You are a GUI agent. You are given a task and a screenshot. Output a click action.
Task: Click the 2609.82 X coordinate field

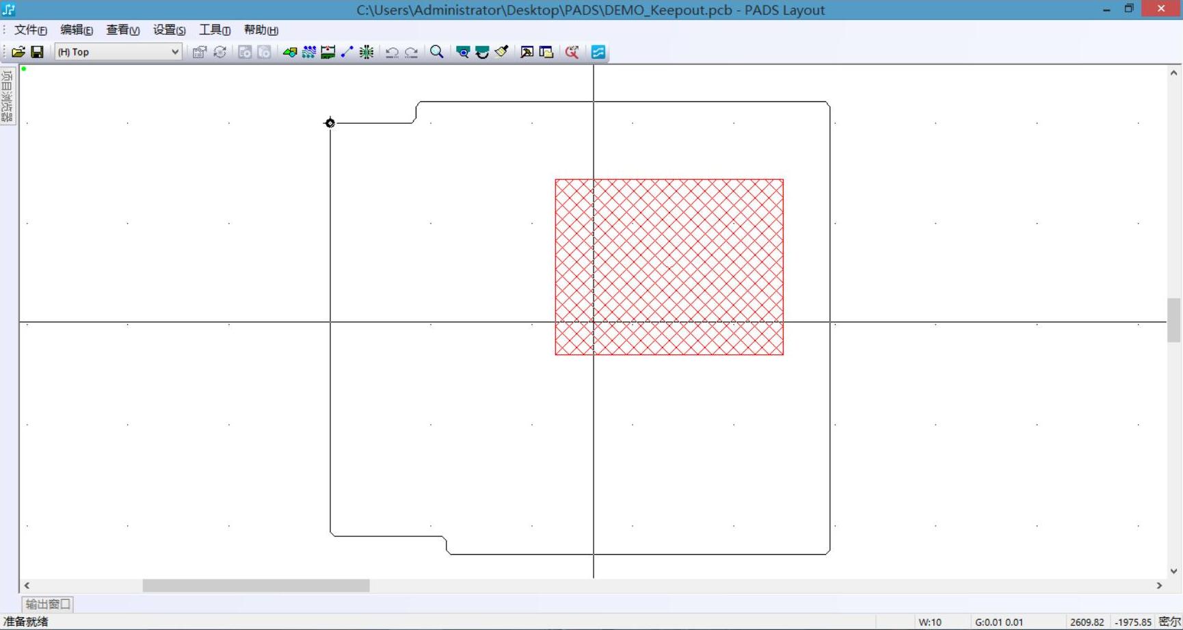1087,622
